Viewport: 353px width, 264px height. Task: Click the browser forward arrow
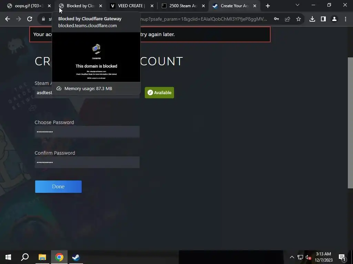(19, 19)
